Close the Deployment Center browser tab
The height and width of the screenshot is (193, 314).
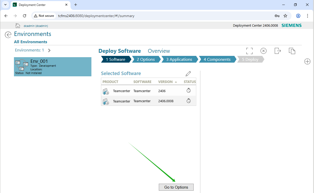pos(66,5)
